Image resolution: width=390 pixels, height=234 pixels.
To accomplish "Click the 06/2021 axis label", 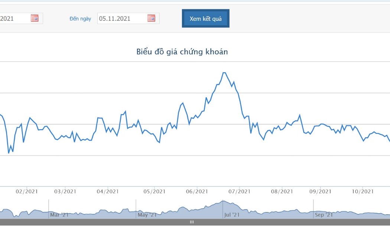I will [197, 192].
